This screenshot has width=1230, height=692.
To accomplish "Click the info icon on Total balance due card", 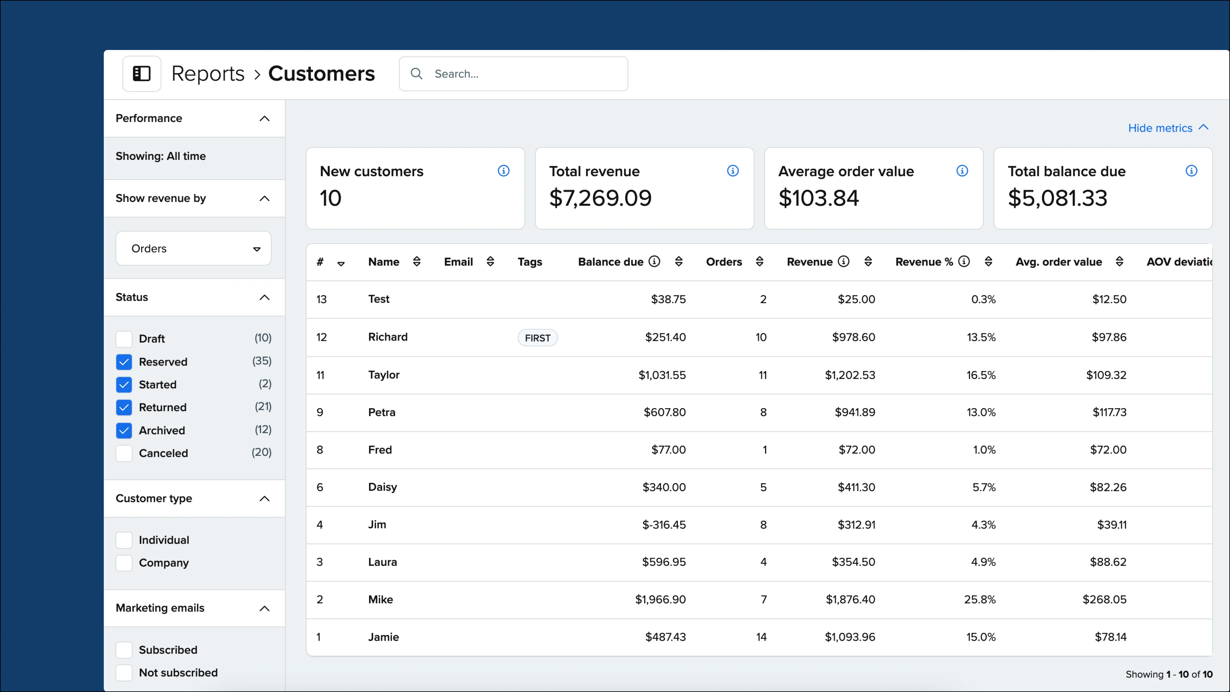I will [x=1192, y=170].
